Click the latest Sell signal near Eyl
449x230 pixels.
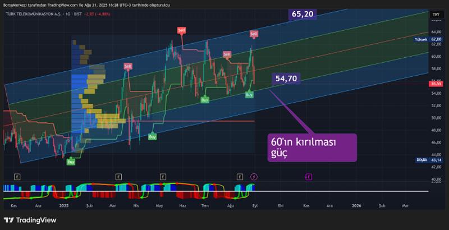[x=254, y=34]
